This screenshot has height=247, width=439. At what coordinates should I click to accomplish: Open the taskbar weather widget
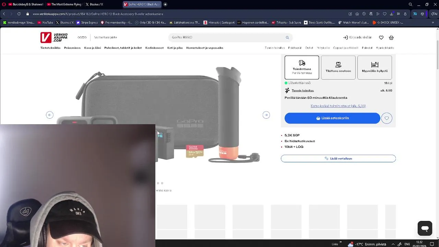tap(367, 244)
